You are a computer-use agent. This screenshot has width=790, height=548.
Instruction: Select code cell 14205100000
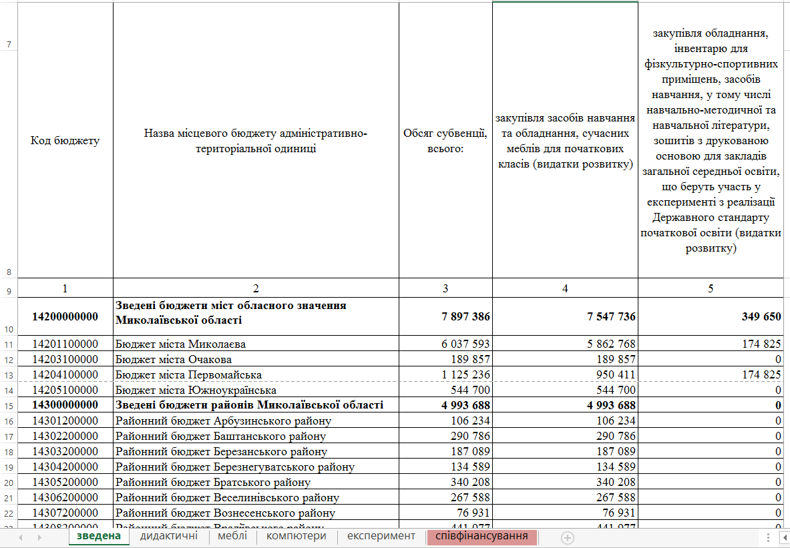pos(65,390)
